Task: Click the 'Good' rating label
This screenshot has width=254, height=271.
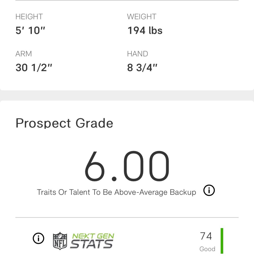Action: pos(207,249)
